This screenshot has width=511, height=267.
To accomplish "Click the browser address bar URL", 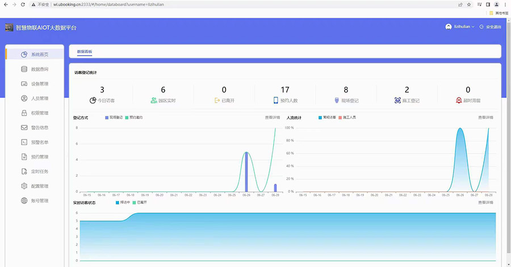I will coord(114,4).
